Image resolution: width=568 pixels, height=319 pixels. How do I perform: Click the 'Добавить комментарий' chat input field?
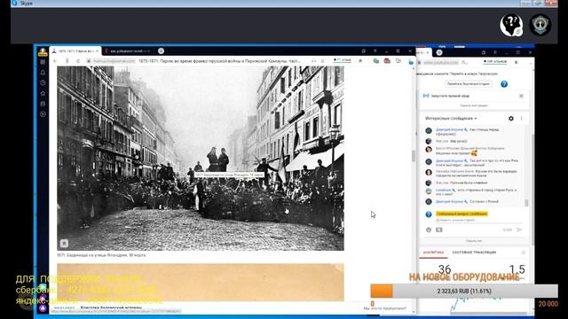[478, 220]
